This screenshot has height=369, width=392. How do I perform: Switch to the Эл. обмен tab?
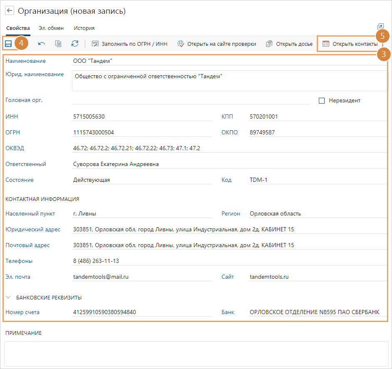tap(52, 28)
